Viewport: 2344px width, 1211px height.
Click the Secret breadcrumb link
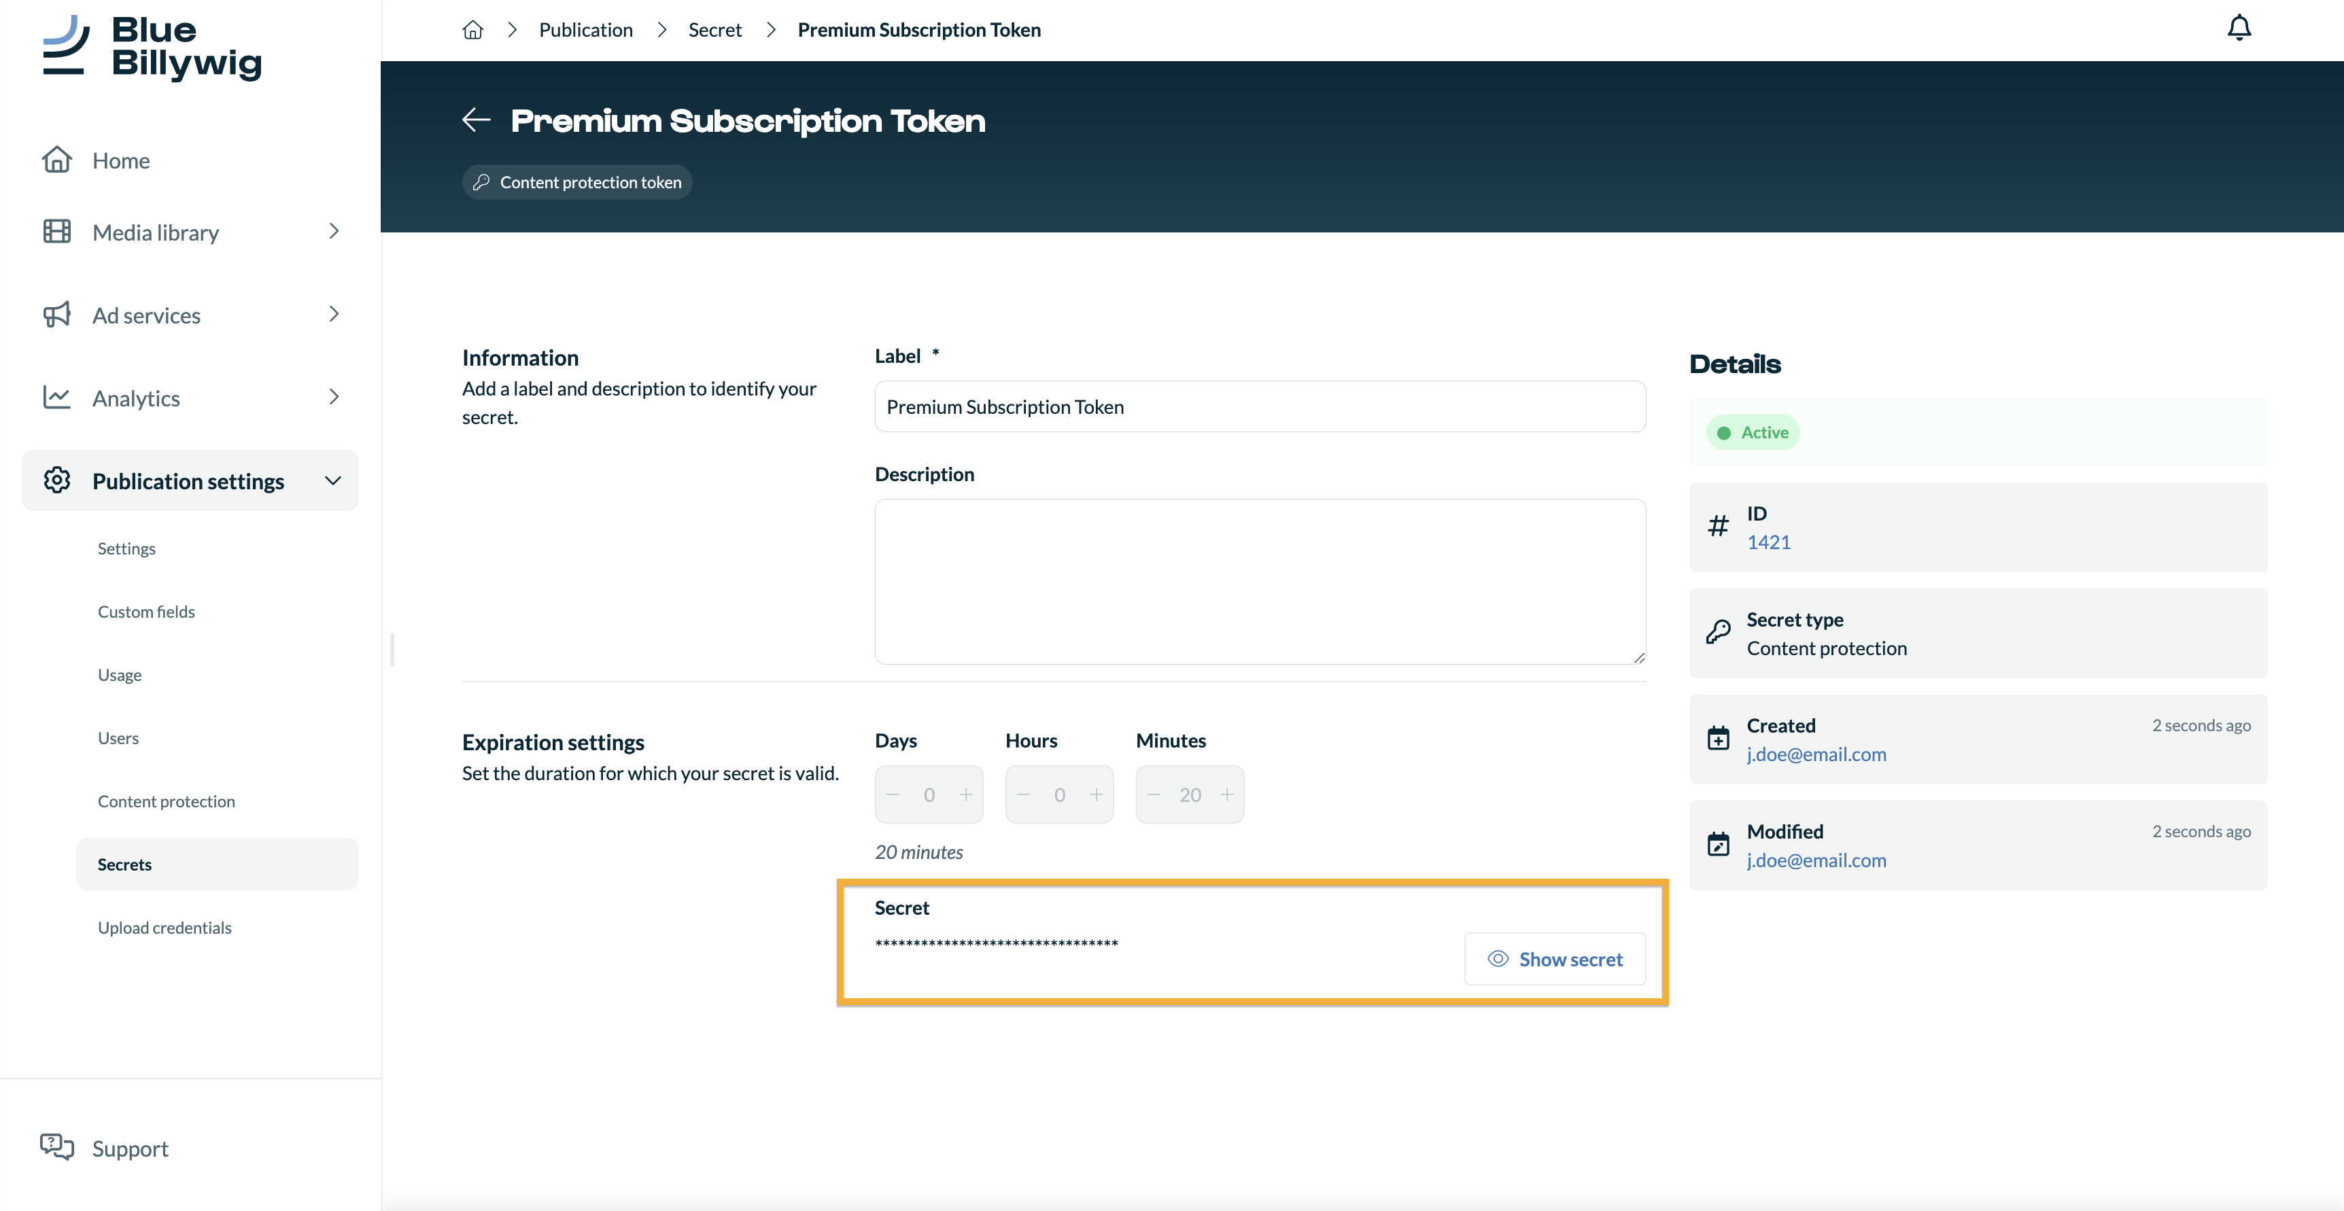point(714,30)
